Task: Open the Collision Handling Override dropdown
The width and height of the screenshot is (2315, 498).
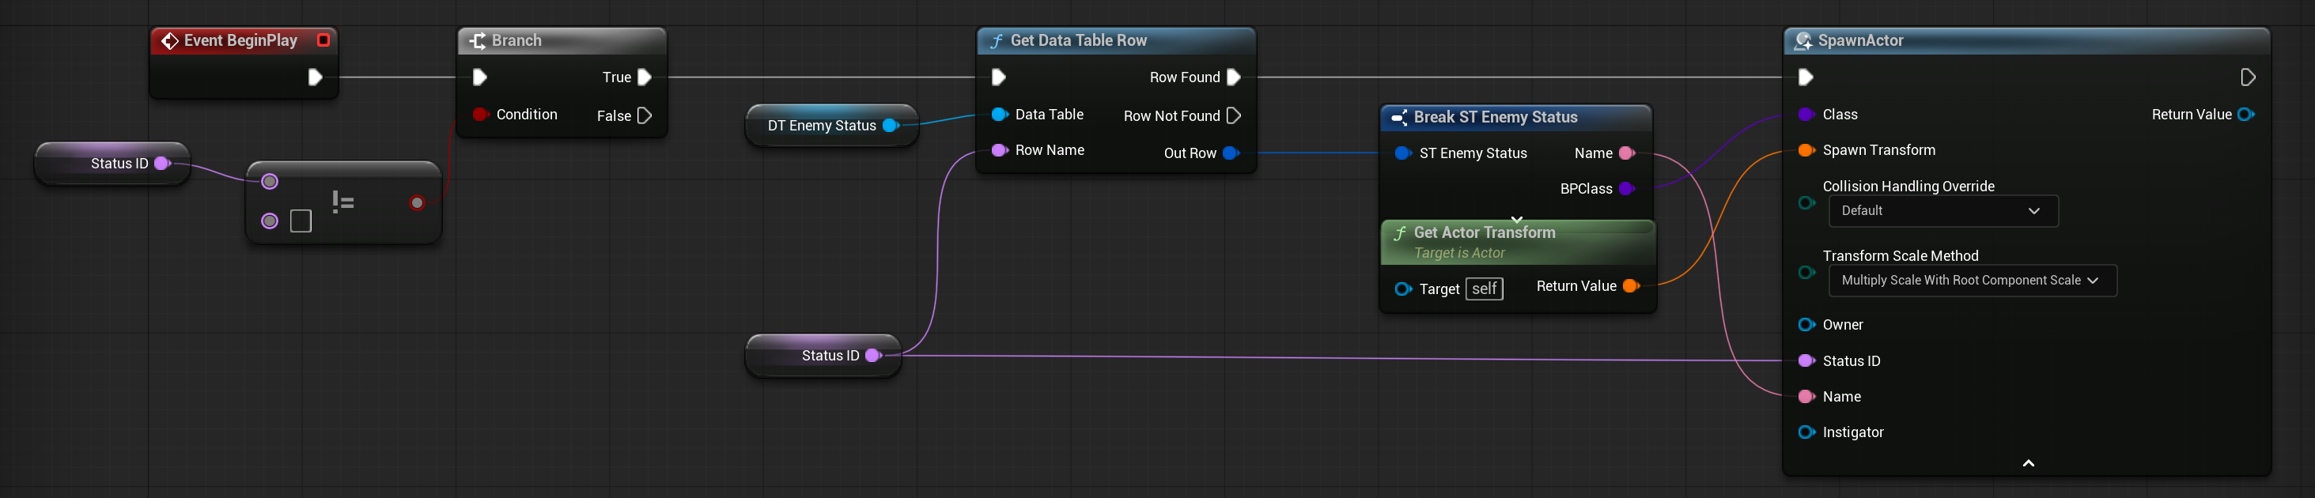Action: point(1943,210)
